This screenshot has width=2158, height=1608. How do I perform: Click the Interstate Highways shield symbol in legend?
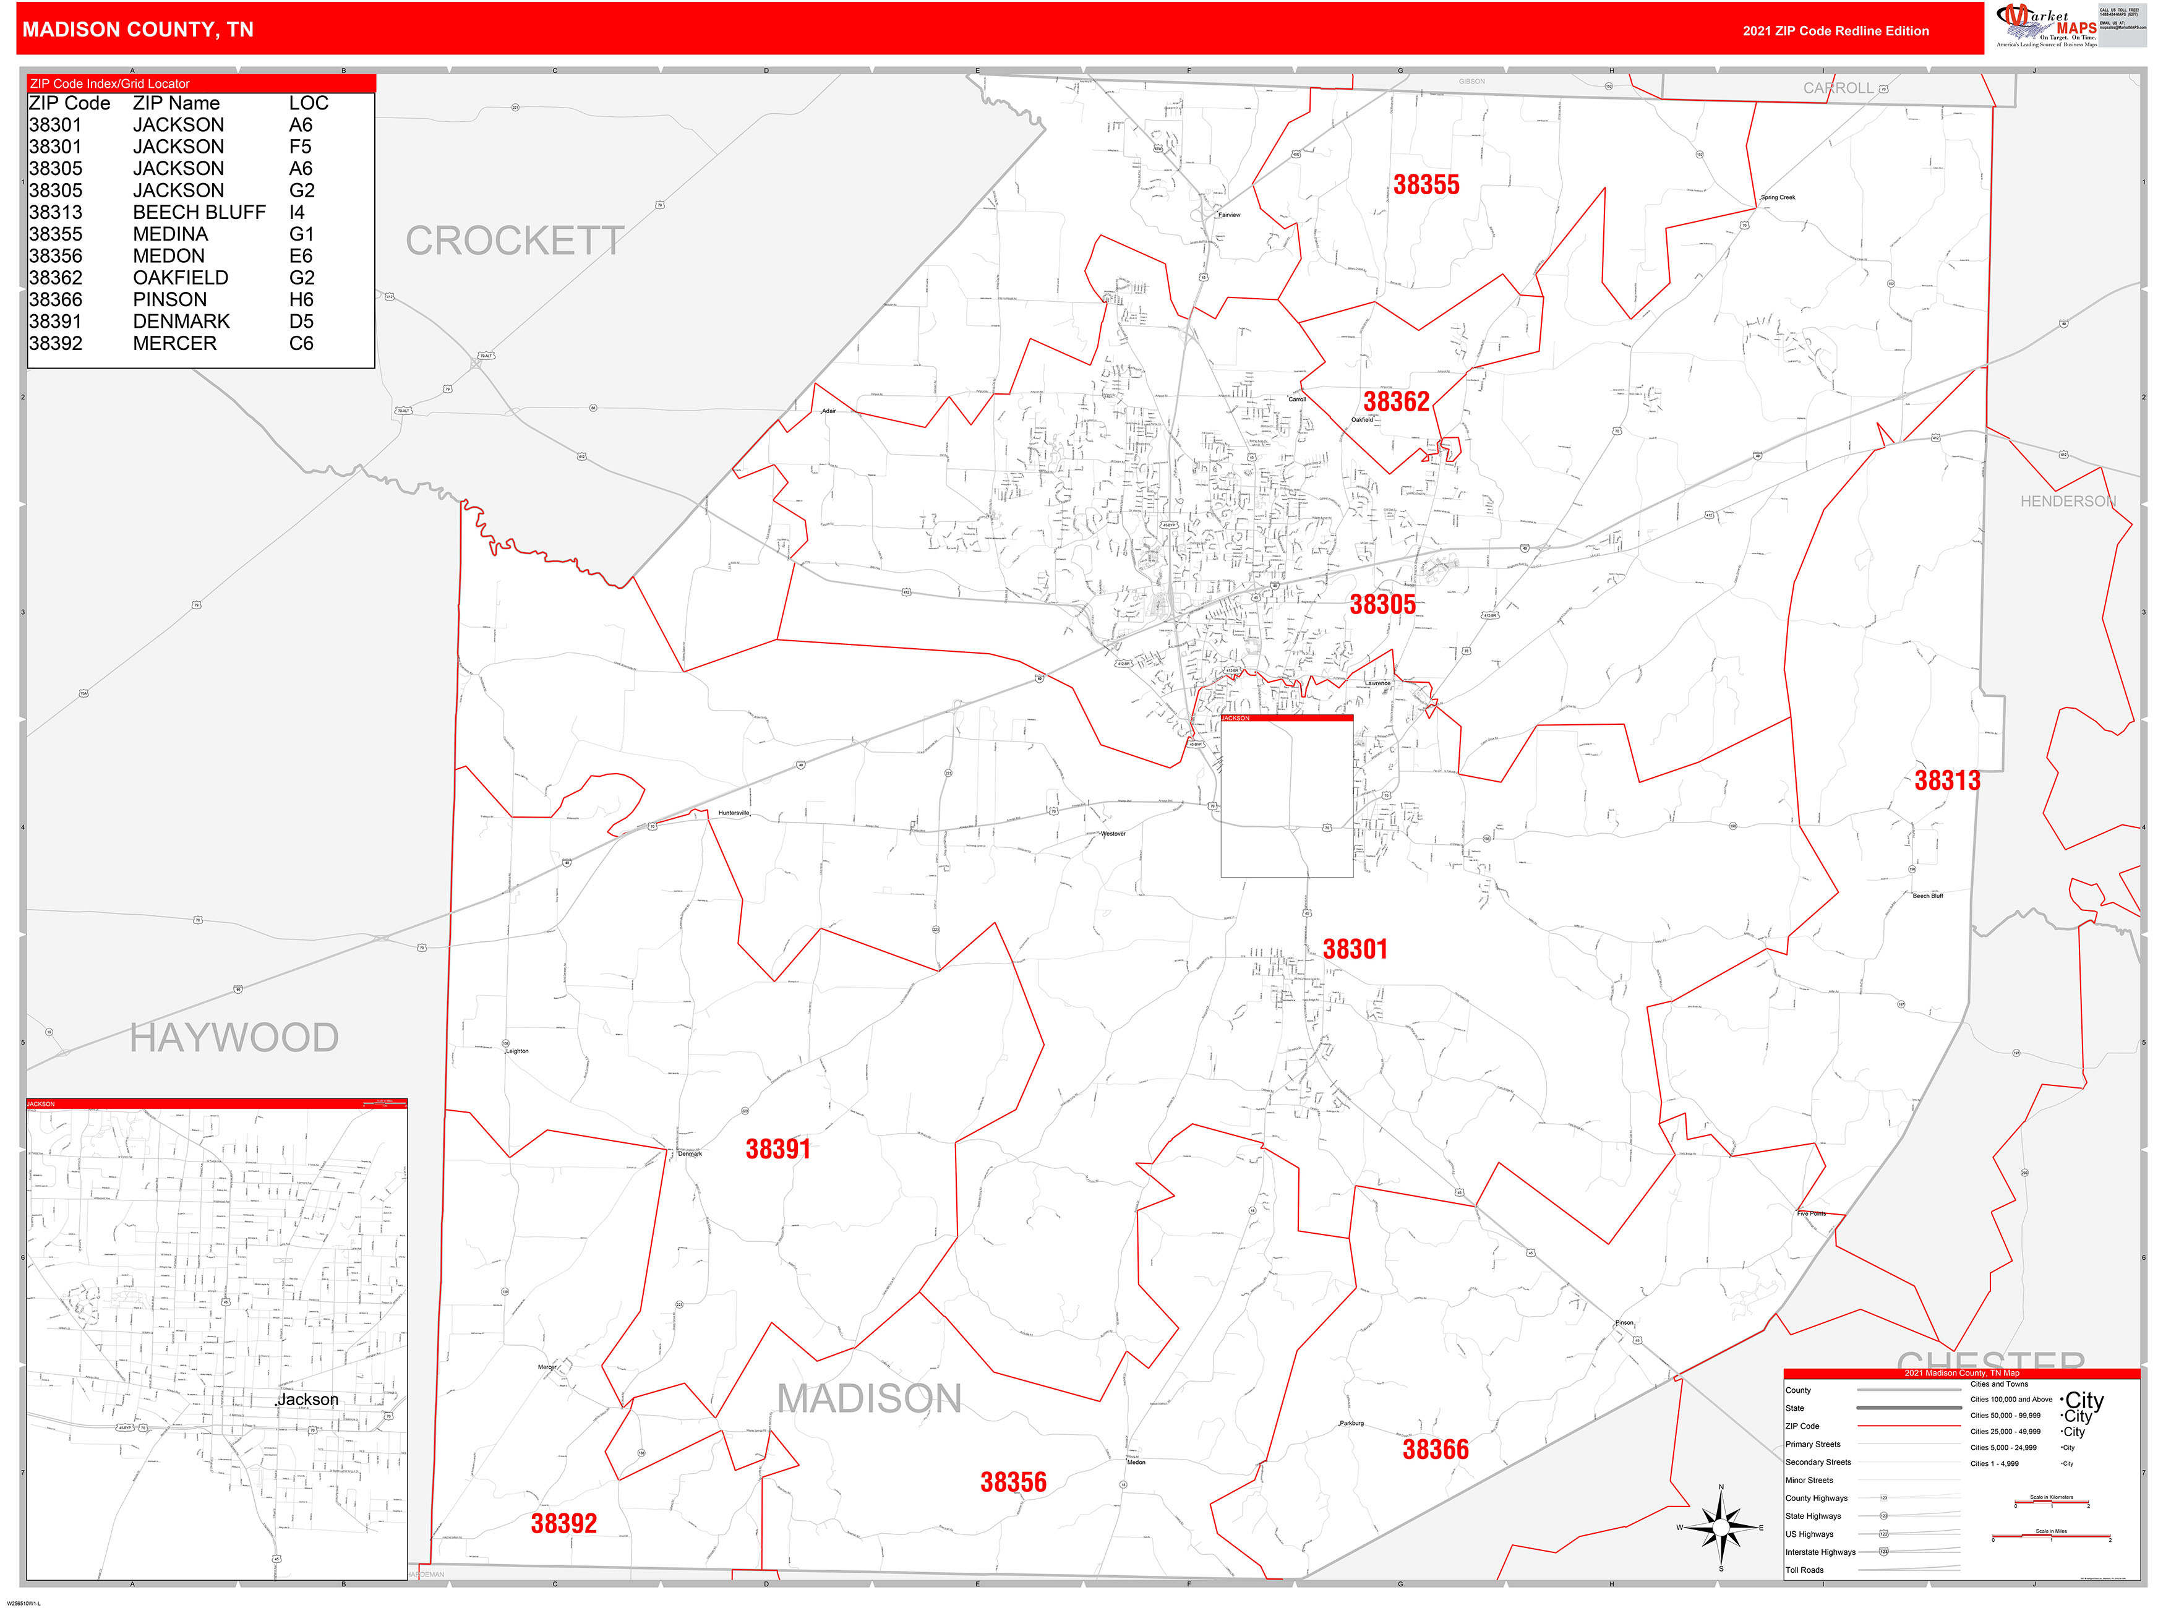[x=1883, y=1552]
